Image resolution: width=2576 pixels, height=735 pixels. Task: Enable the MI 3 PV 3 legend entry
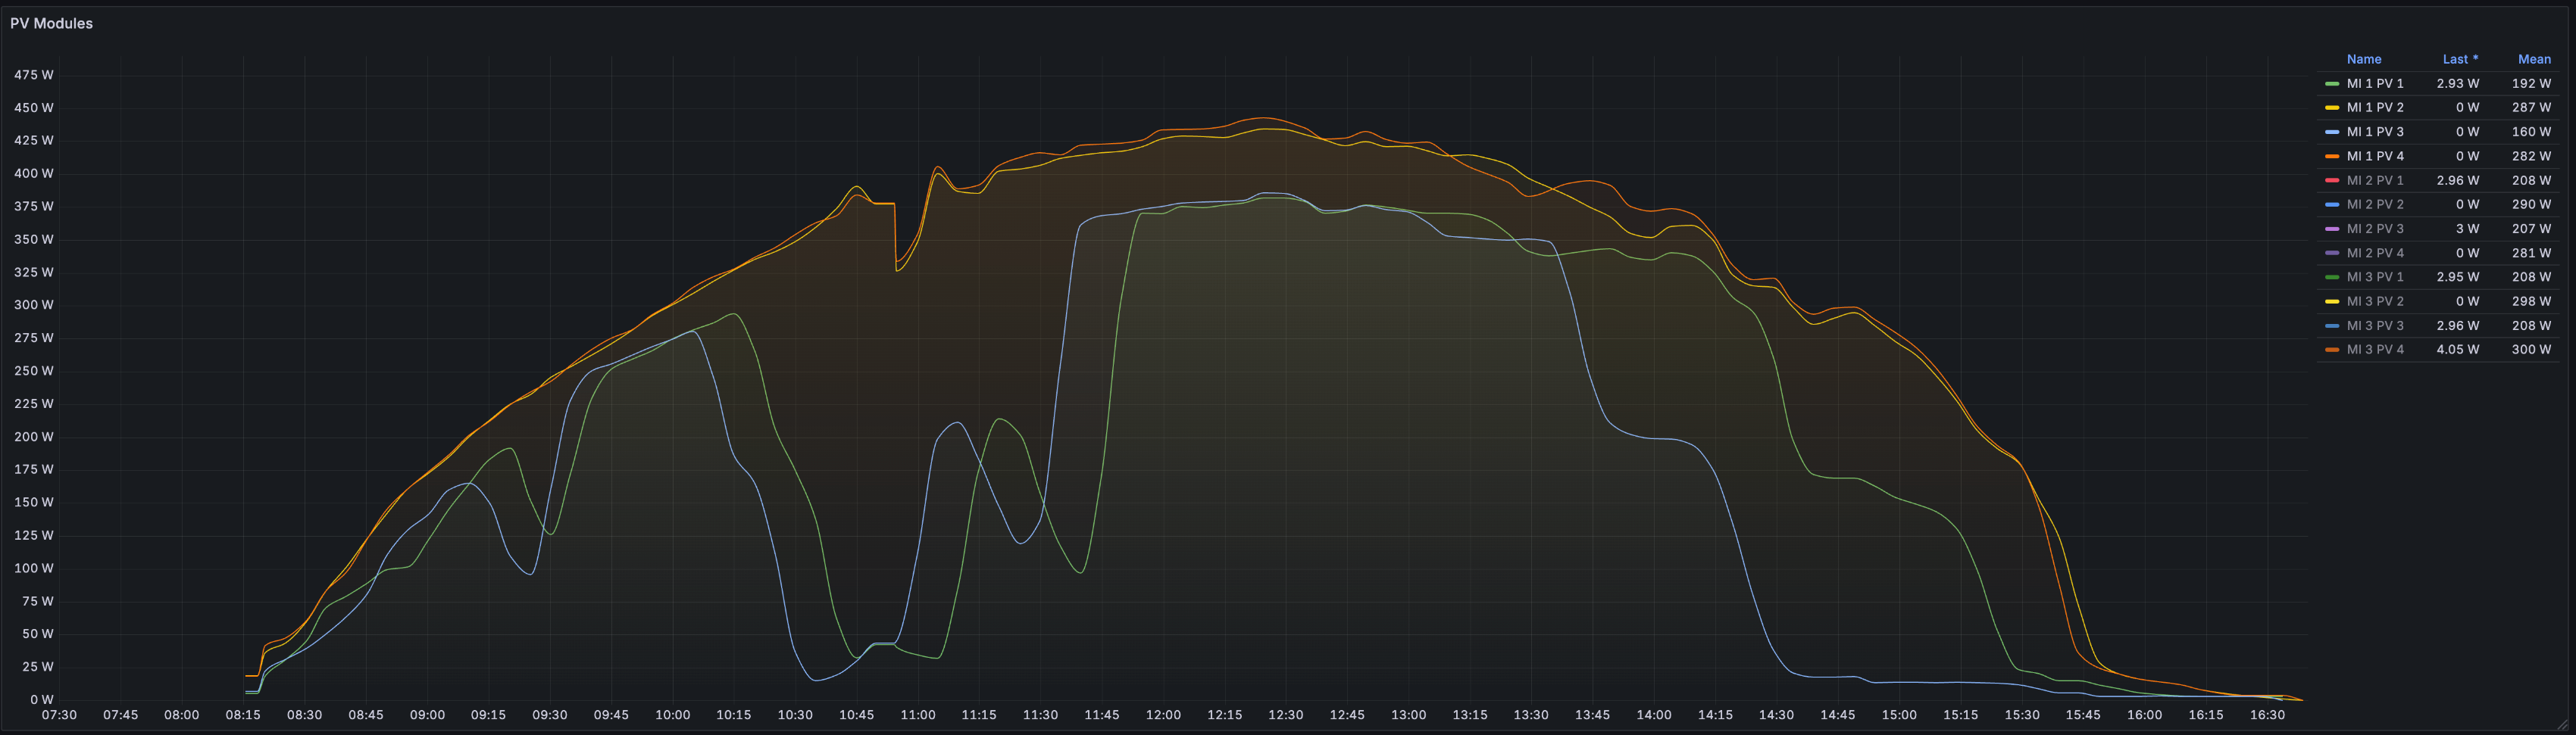(x=2375, y=325)
